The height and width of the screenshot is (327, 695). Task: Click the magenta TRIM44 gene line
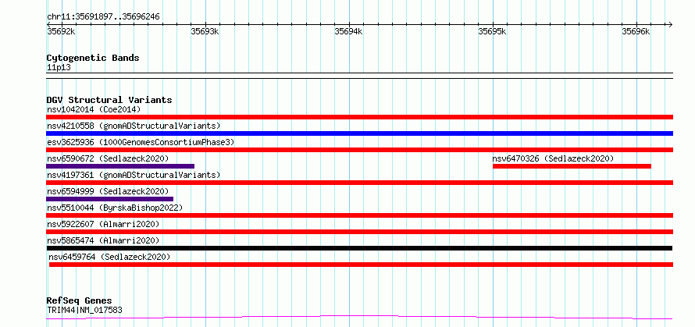click(x=359, y=317)
